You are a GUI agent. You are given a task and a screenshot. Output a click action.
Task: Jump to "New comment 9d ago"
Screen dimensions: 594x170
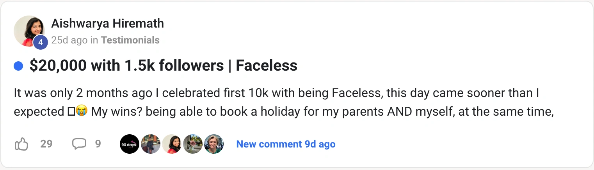point(286,144)
